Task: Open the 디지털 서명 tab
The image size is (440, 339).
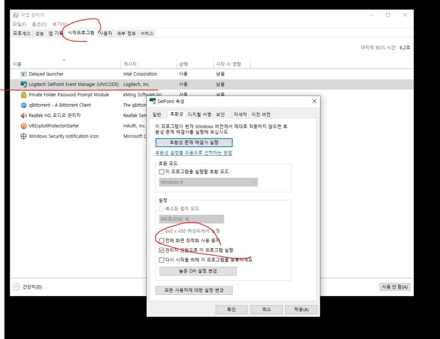Action: [x=200, y=114]
